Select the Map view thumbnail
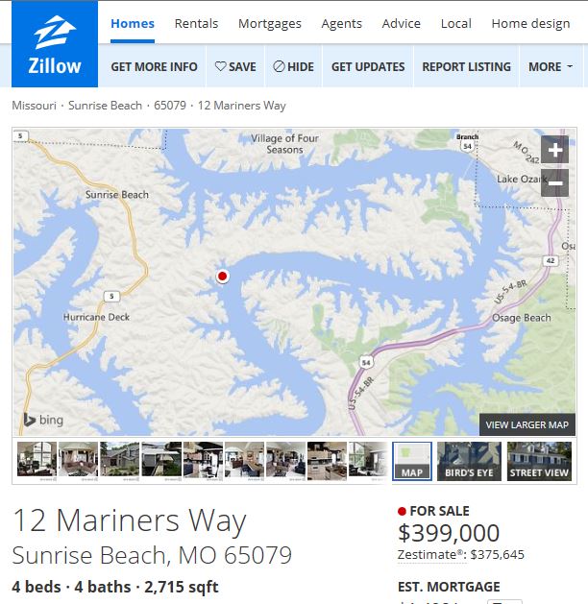This screenshot has width=588, height=604. [x=412, y=461]
